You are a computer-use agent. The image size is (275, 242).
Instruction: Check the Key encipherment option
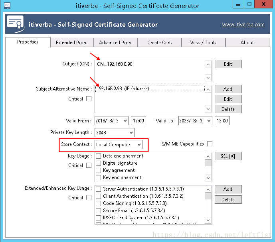(x=99, y=177)
